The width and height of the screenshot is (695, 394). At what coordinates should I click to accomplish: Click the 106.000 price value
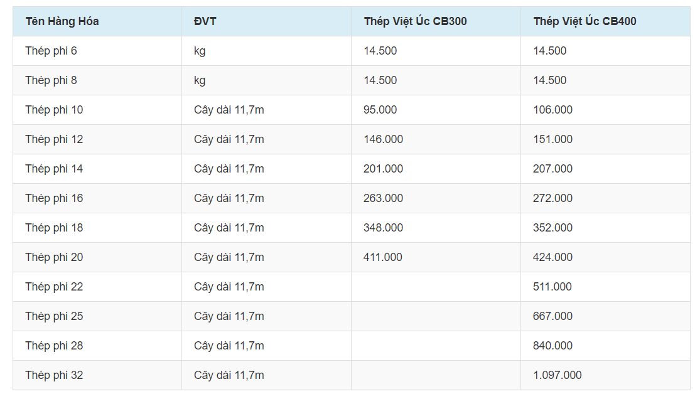552,110
